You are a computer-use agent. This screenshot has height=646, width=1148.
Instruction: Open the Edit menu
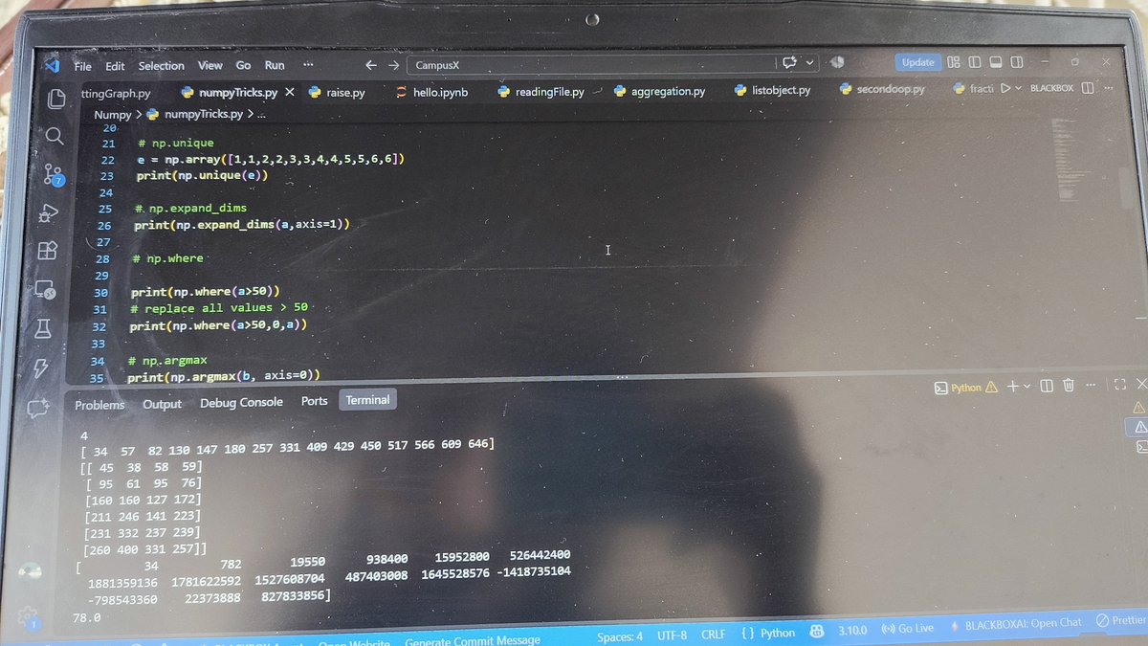[116, 66]
